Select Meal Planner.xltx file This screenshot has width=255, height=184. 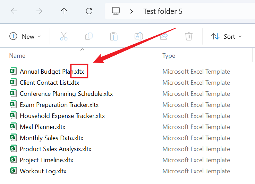pos(42,127)
